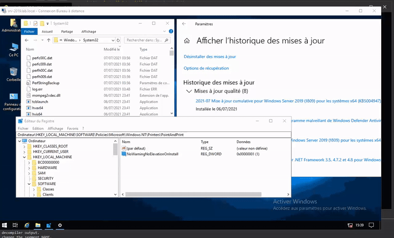This screenshot has width=394, height=238.
Task: Refresh the System32 folder view
Action: click(118, 40)
